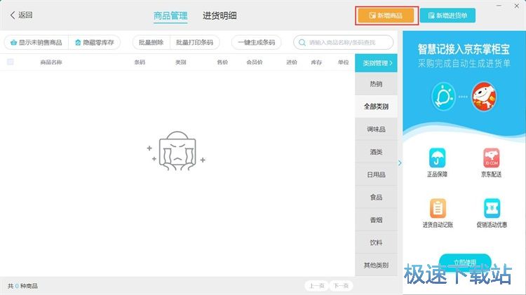Screen dimensions: 526x295
Task: Click the 智慧记 logo icon in banner
Action: (x=443, y=97)
